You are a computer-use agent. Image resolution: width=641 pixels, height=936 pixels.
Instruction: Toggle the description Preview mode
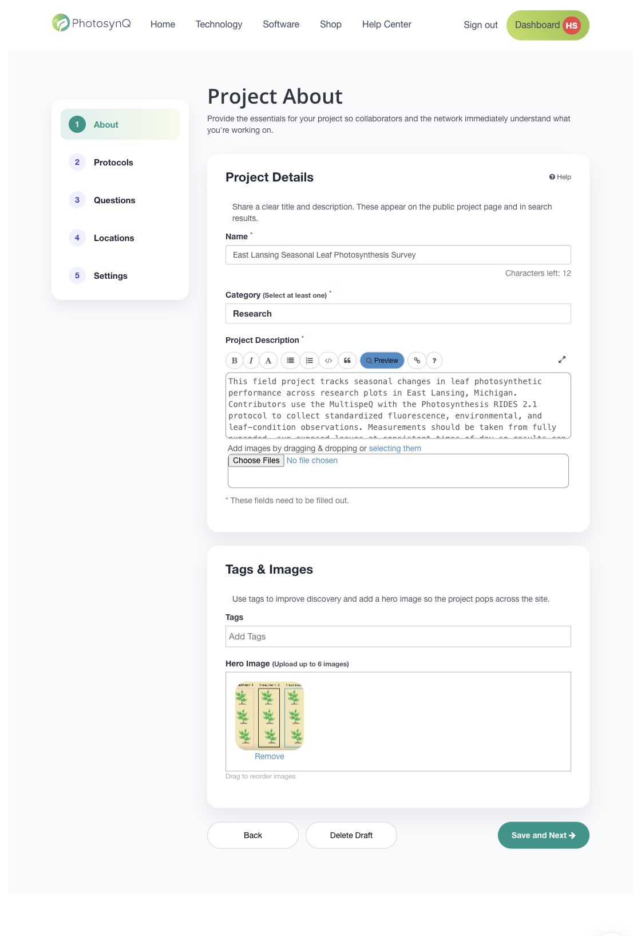point(382,361)
